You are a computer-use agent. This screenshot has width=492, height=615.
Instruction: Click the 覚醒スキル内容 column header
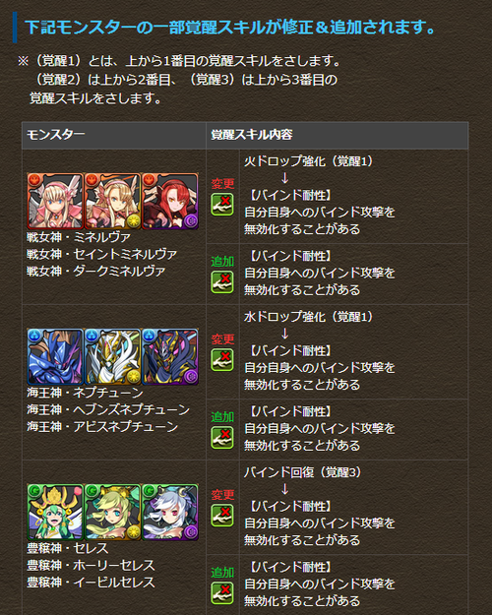(338, 136)
